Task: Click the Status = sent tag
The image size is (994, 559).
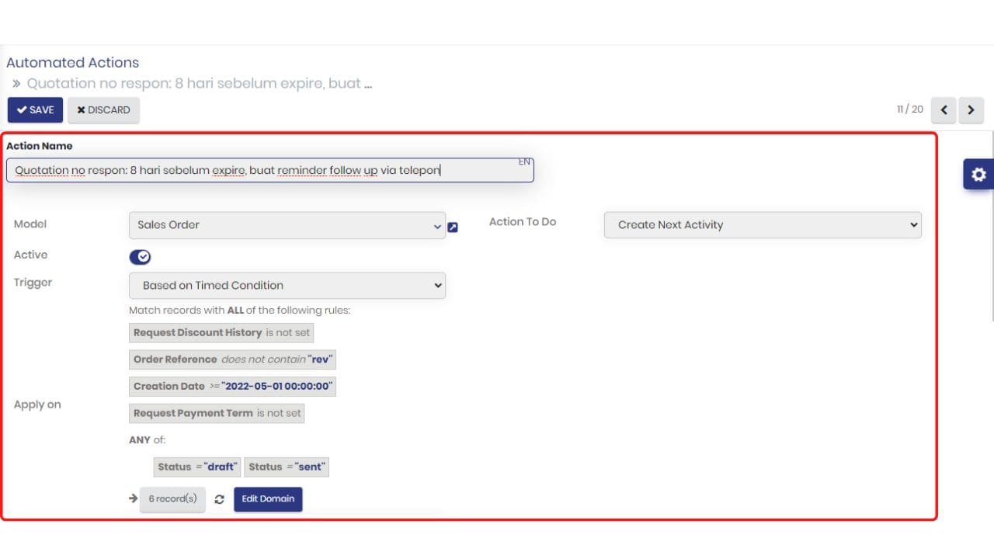Action: [x=287, y=467]
